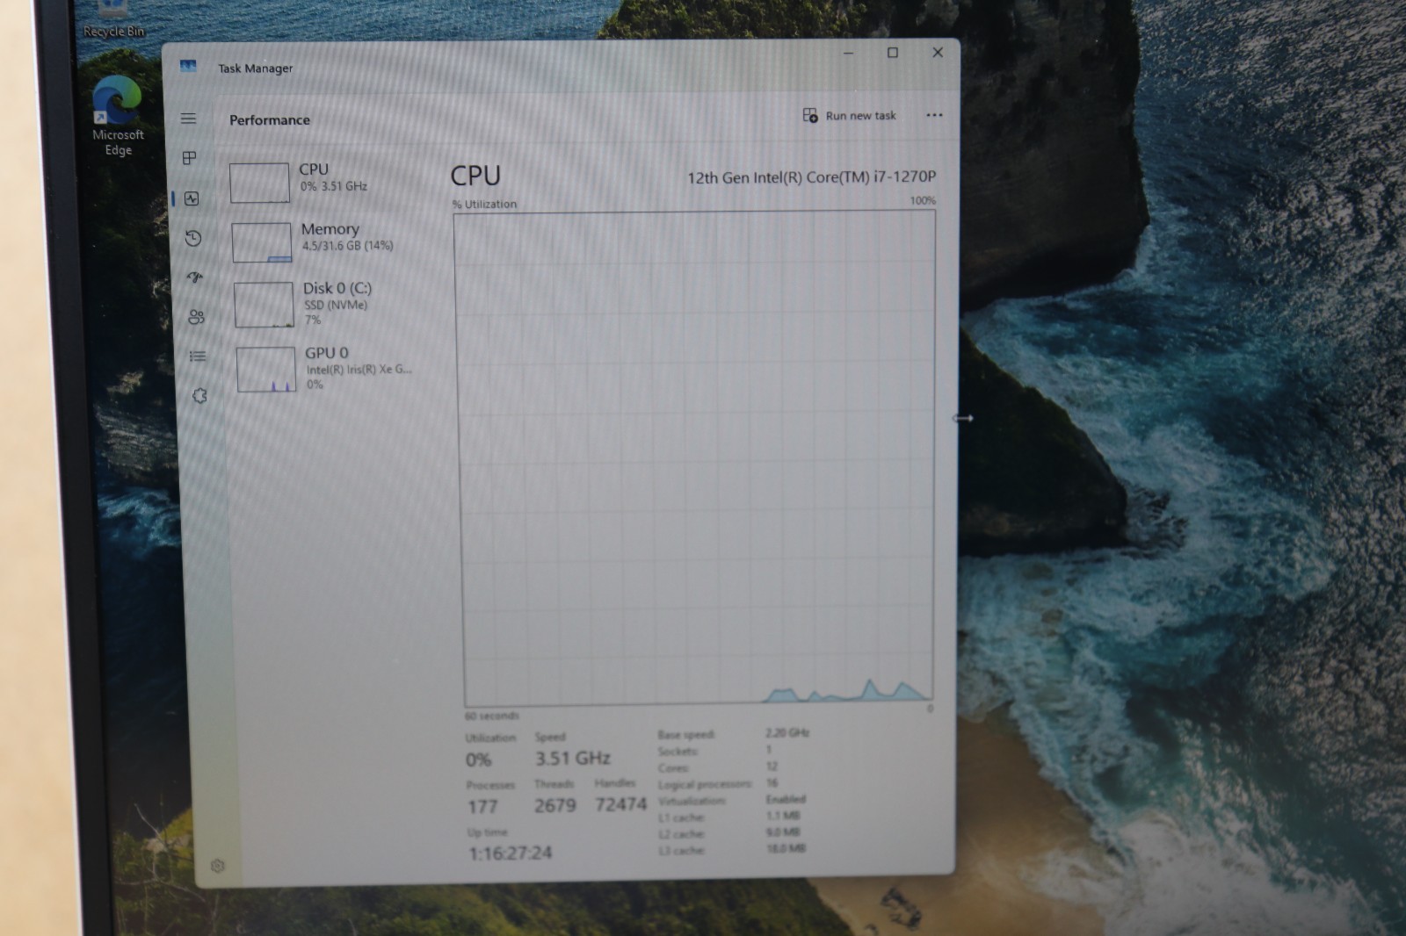Select the Microsoft Edge desktop shortcut
Screen dimensions: 1406x936
(118, 117)
